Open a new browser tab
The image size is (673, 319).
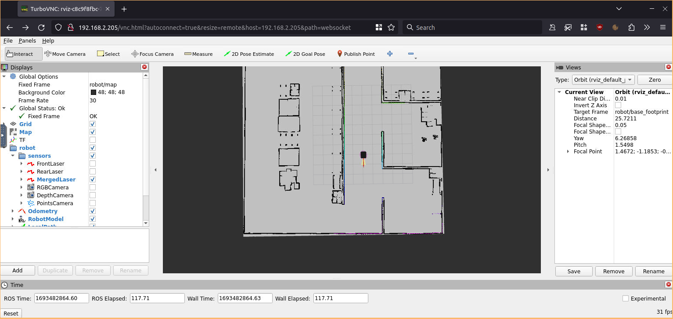[x=124, y=9]
